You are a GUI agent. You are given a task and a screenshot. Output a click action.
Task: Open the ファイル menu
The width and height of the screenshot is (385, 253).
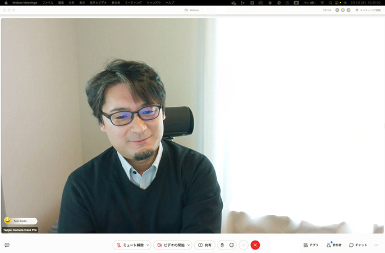tap(48, 3)
